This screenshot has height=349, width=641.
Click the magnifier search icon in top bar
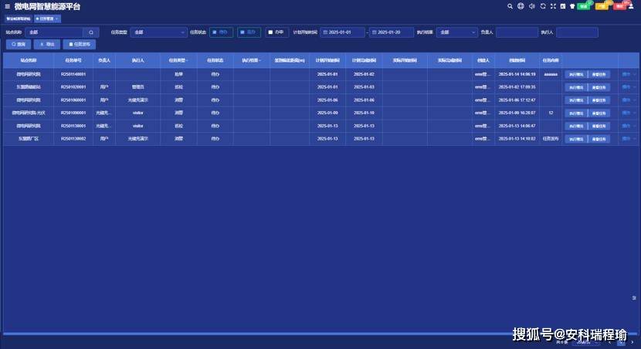(x=510, y=6)
